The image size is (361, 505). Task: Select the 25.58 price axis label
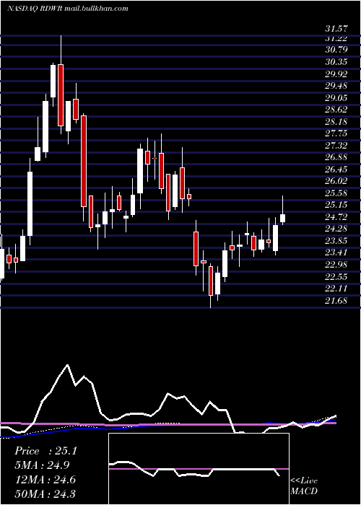click(336, 193)
